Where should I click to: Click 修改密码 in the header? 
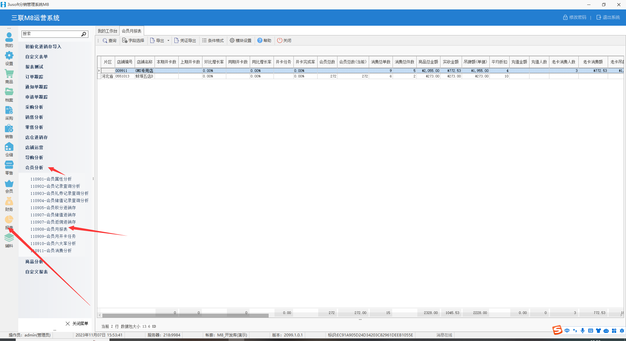click(x=574, y=18)
